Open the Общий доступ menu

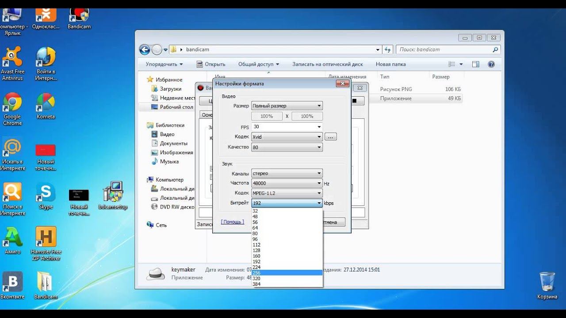click(259, 64)
